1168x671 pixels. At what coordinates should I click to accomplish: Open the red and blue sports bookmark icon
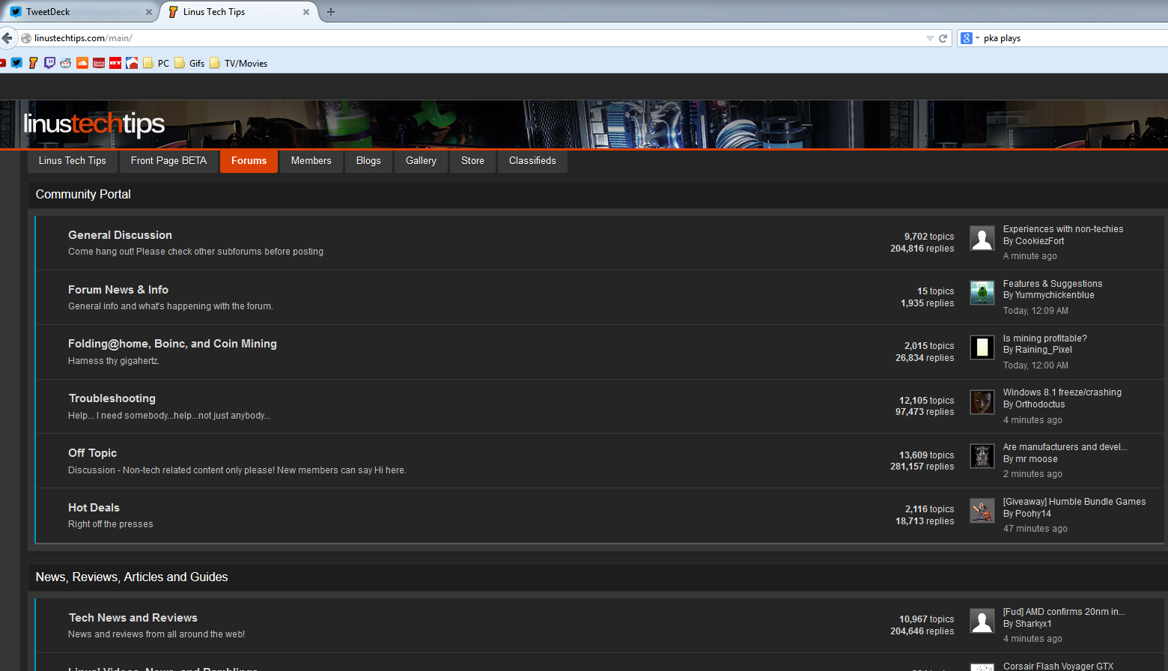(x=132, y=63)
